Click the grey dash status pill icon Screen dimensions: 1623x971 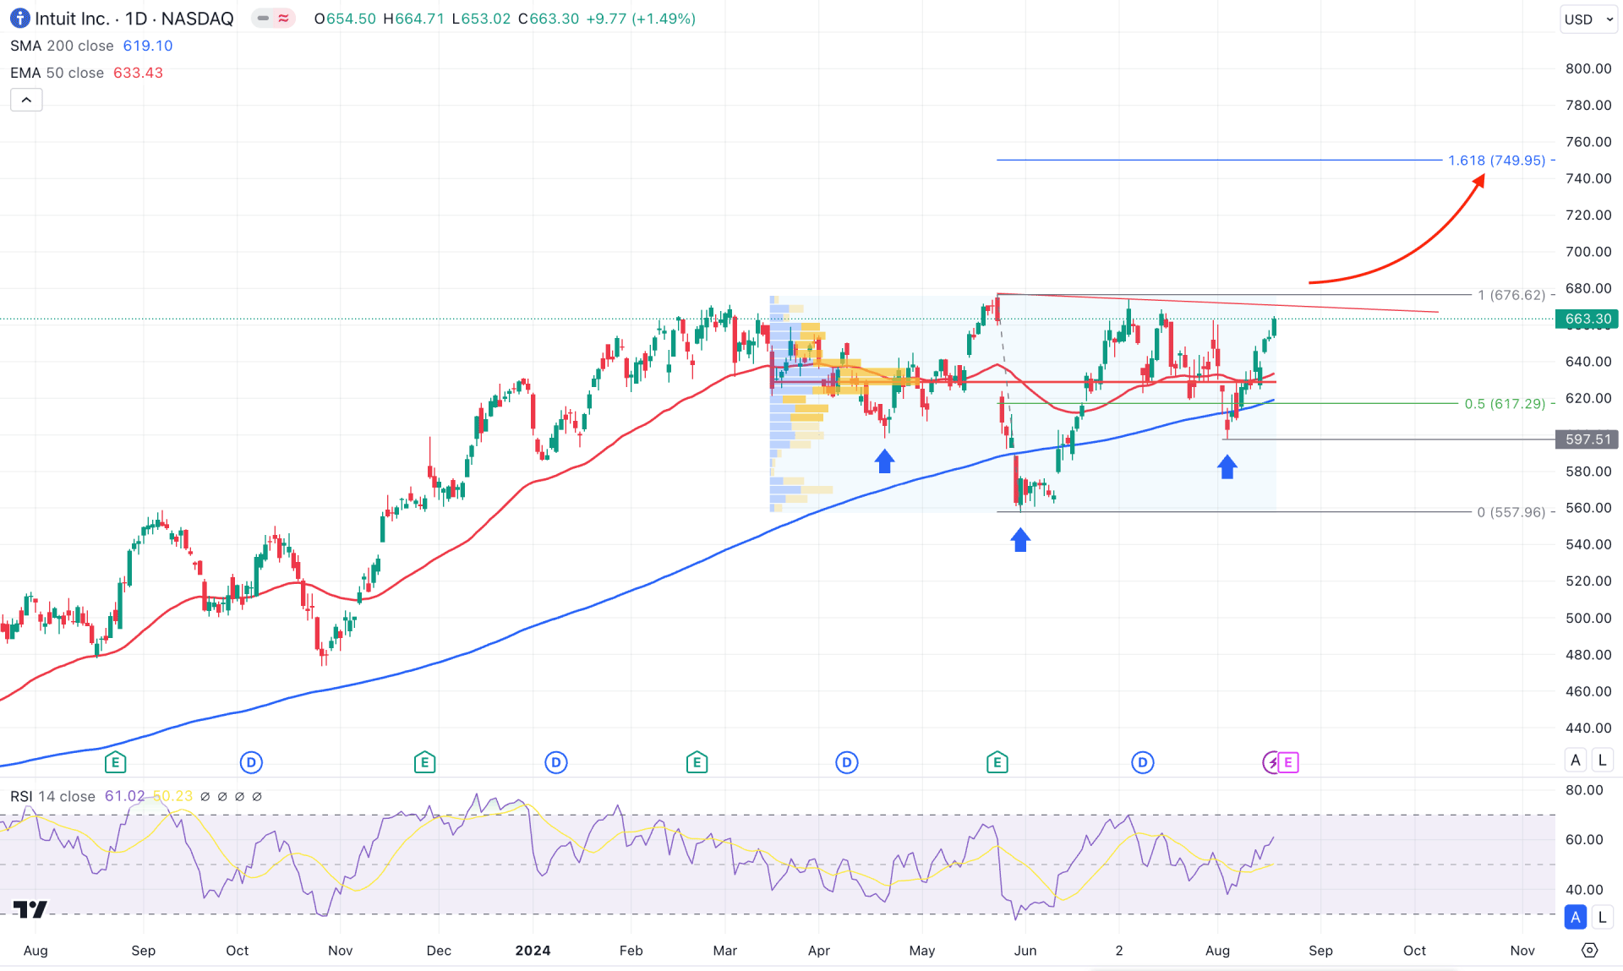pos(263,18)
